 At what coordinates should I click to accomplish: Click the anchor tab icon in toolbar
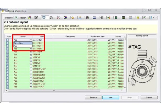(x=80, y=18)
